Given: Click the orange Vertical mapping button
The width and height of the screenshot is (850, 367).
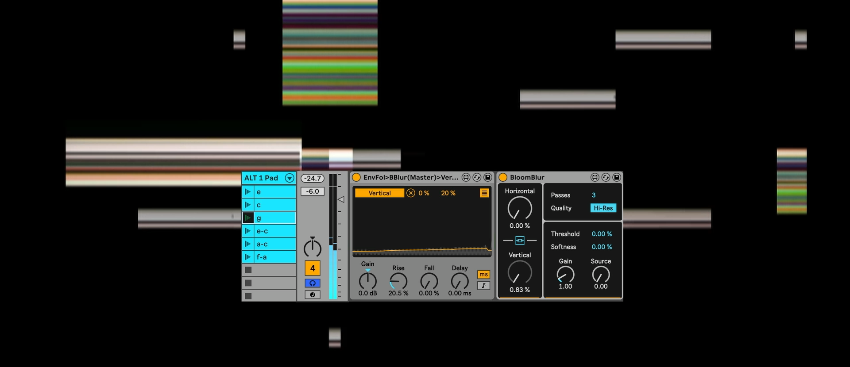Looking at the screenshot, I should [x=379, y=193].
